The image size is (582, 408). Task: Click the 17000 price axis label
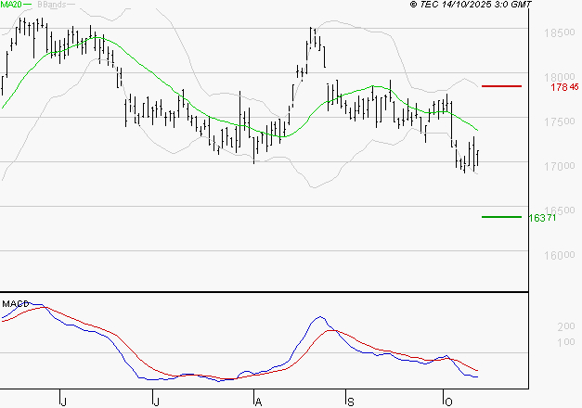click(554, 166)
